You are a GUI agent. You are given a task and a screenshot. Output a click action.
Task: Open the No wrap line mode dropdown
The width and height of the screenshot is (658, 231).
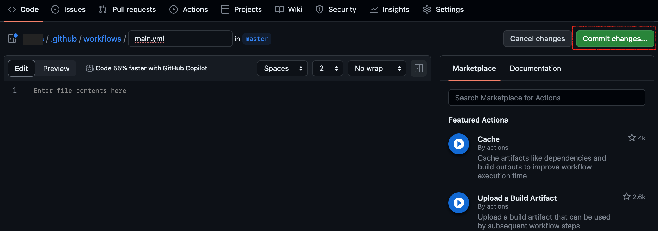click(x=377, y=68)
